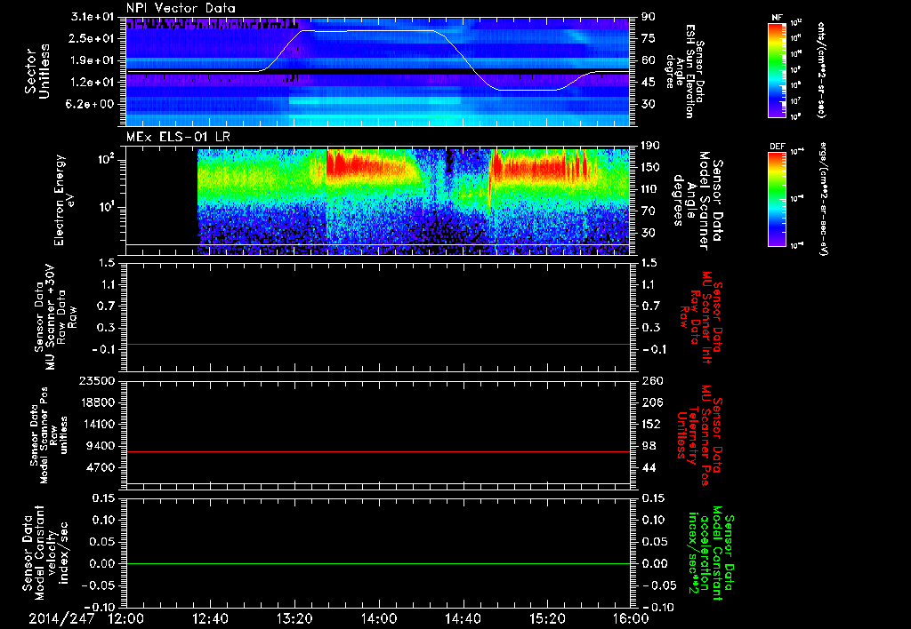Select the red "MU Scanner Pos Telemetry" label

[x=698, y=435]
